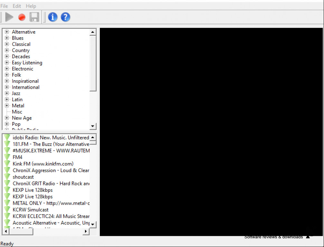Select 'idobi Radio: New. Music. Unfiltered' station

click(51, 137)
